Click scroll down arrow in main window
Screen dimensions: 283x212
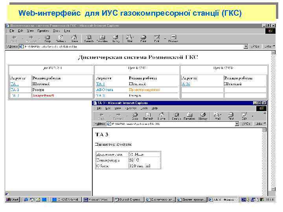[274, 189]
